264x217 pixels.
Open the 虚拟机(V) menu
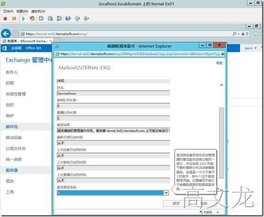pos(38,11)
